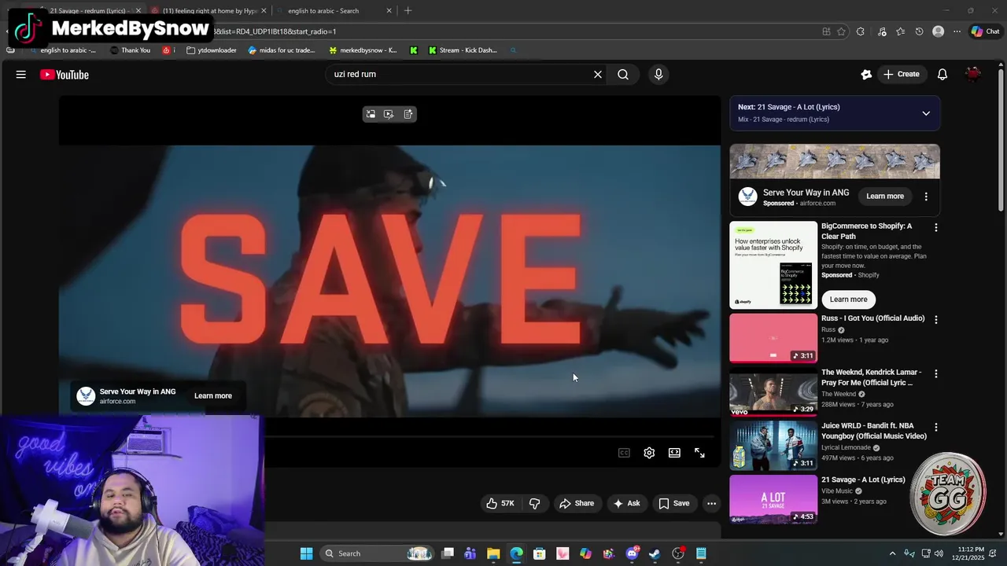Viewport: 1007px width, 566px height.
Task: Open the player settings gear
Action: point(649,453)
